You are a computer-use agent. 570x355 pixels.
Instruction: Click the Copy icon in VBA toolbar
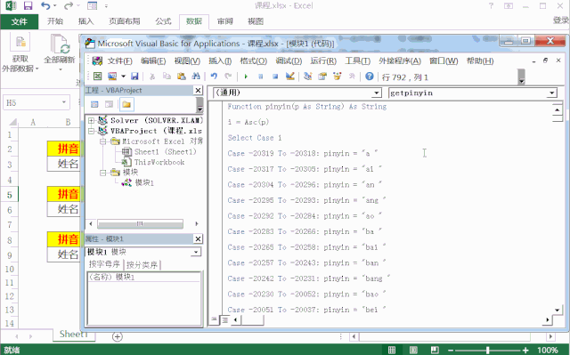[x=167, y=77]
